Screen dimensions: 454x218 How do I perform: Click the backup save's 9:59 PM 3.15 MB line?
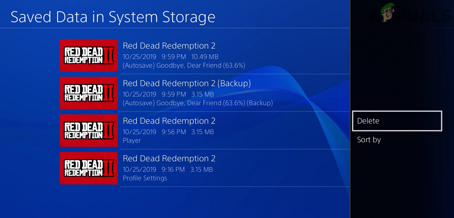point(168,94)
